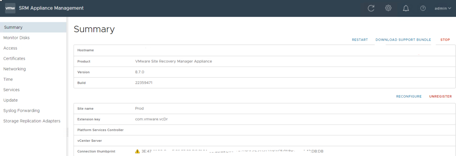Refresh the page with the circular arrow icon
This screenshot has height=156, width=456.
click(371, 8)
